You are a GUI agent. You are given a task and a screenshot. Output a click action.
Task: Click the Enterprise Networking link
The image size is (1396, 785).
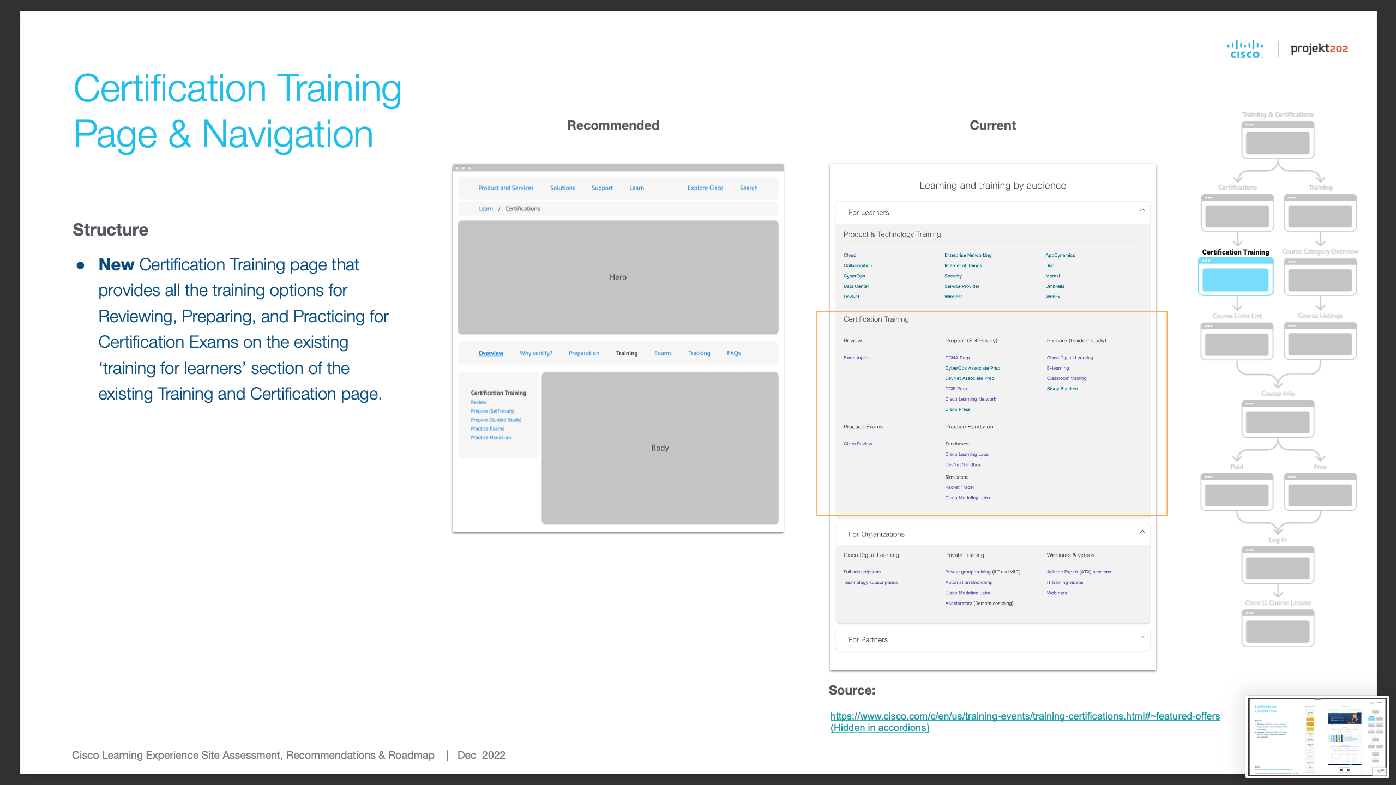pyautogui.click(x=968, y=255)
